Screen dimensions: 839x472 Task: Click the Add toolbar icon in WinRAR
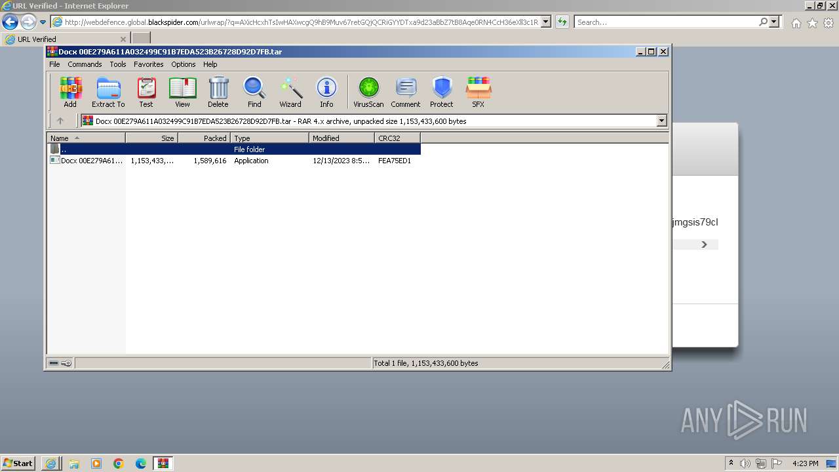pos(70,92)
